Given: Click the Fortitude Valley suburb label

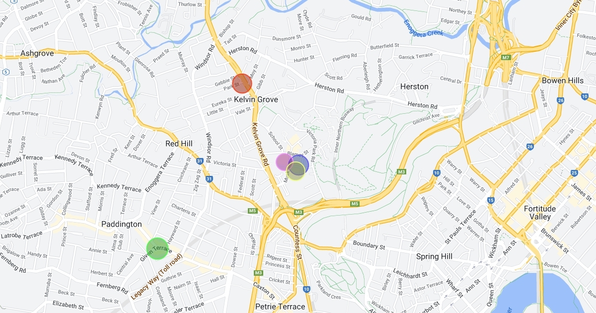Looking at the screenshot, I should click(540, 213).
